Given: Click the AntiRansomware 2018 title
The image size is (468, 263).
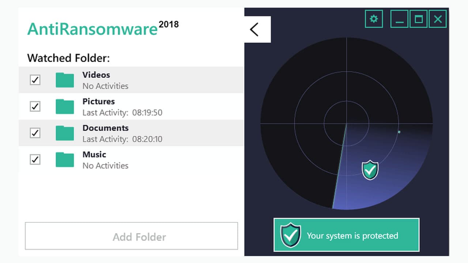Looking at the screenshot, I should click(x=103, y=28).
